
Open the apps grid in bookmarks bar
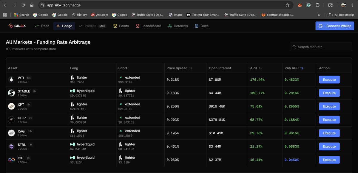[x=5, y=15]
